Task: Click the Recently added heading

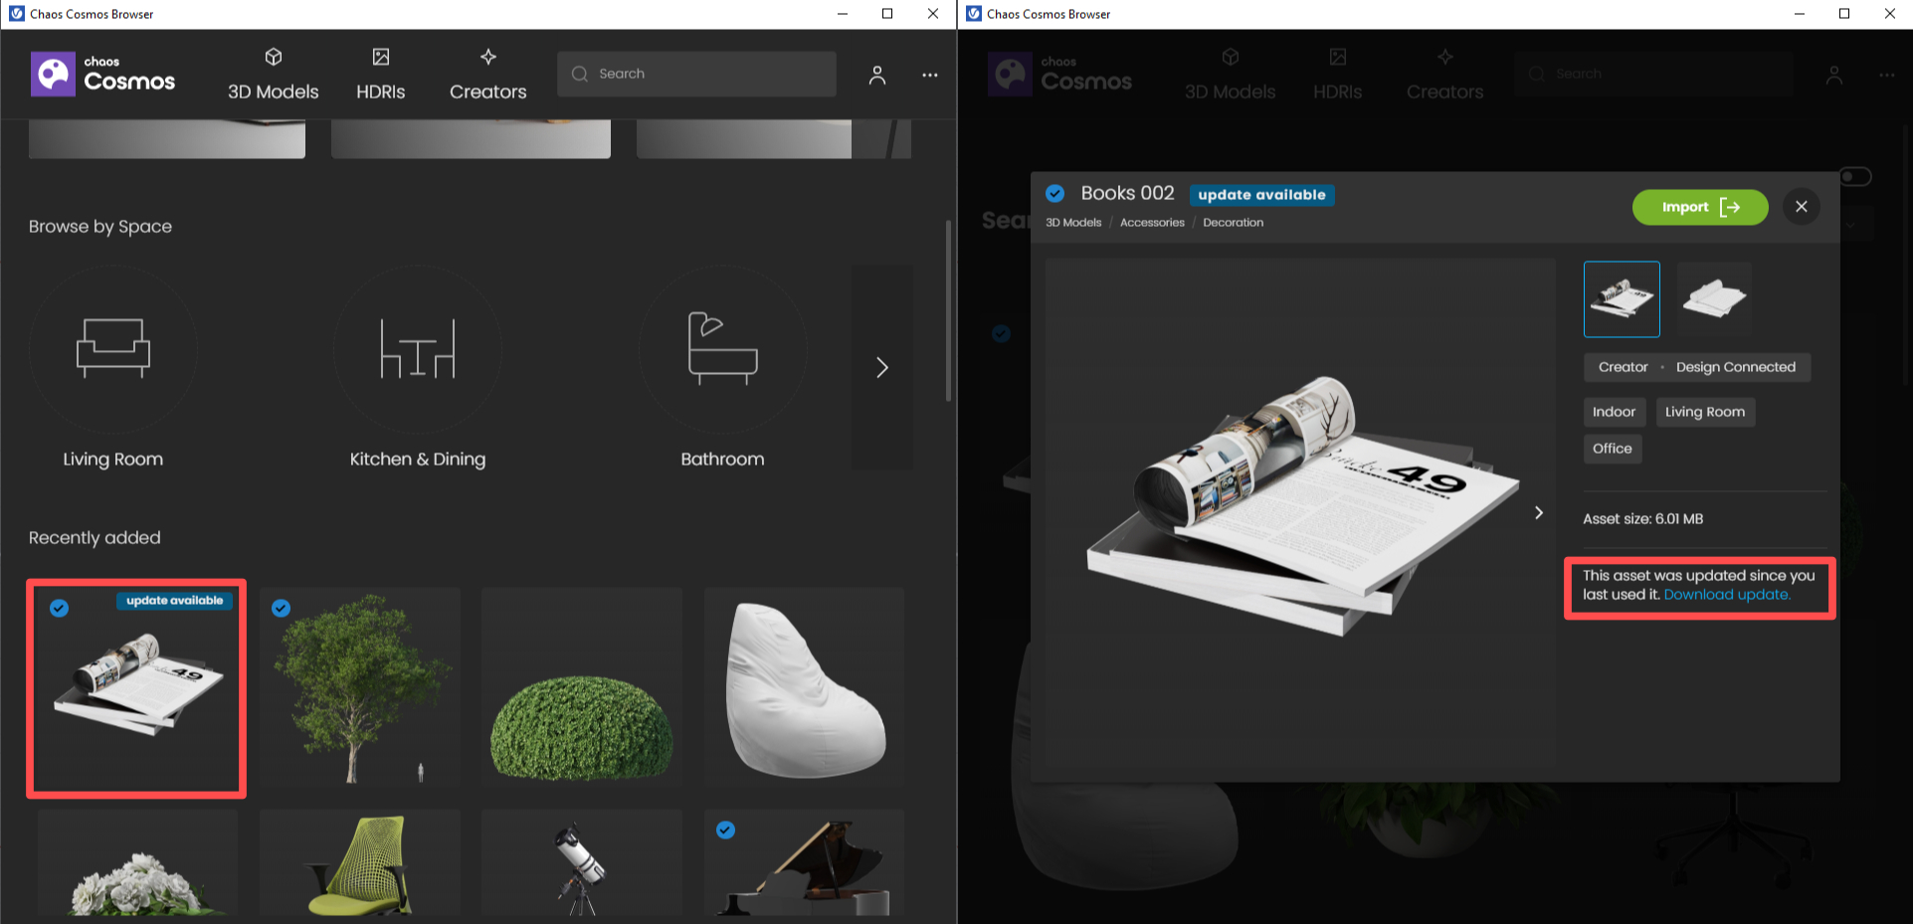Action: click(95, 538)
